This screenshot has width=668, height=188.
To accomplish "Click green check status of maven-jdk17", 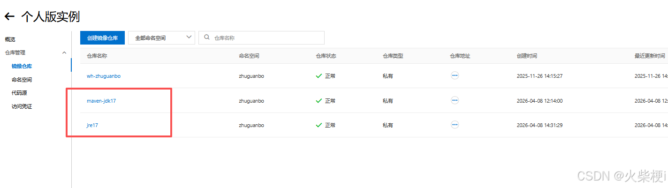I will (319, 100).
